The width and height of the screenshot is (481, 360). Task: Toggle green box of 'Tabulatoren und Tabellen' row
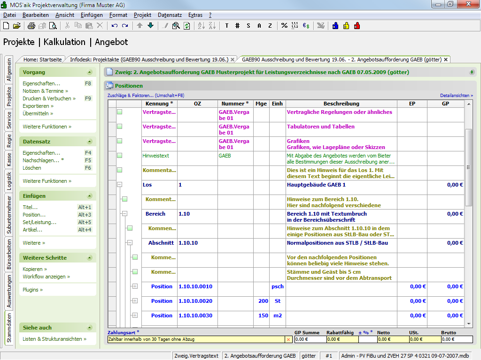coord(119,127)
